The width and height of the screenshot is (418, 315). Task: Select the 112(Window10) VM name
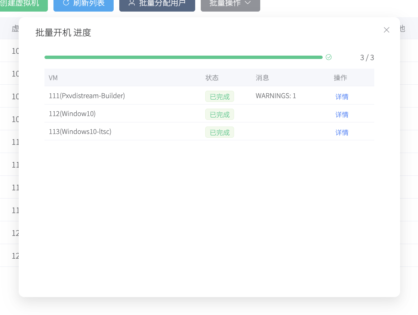(x=72, y=113)
